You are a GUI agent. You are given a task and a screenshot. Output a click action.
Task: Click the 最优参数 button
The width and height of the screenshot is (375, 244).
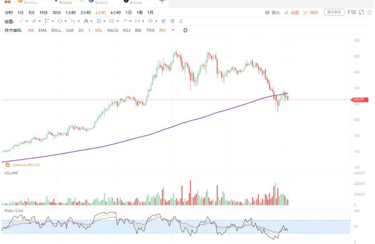pos(334,12)
